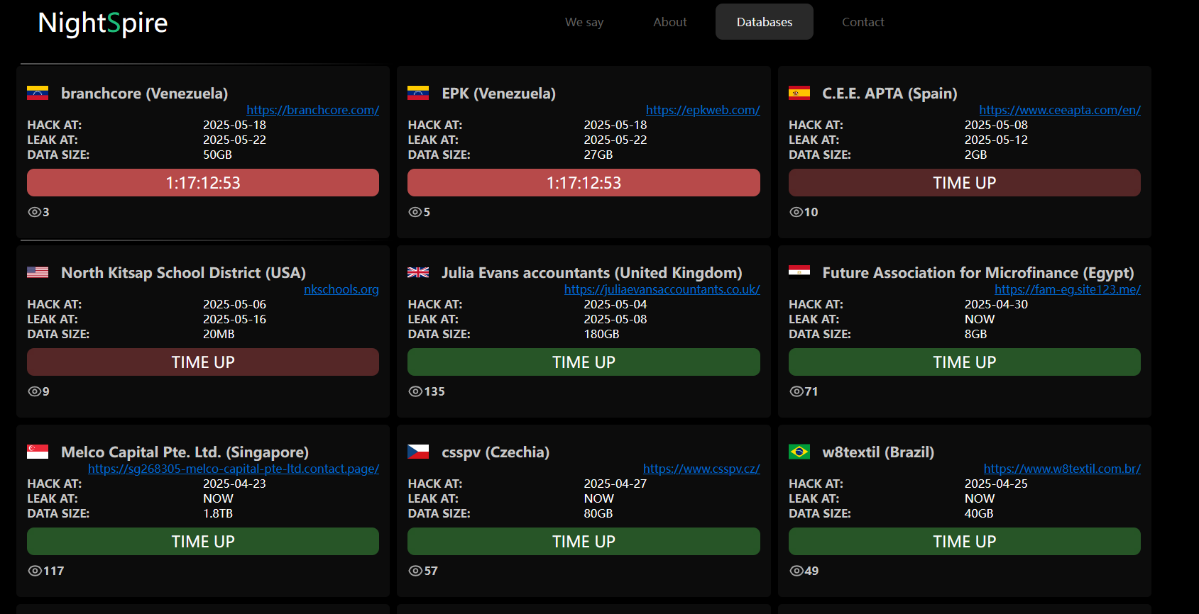Screen dimensions: 1199x614
Task: Click the 135 views count
Action: 434,391
